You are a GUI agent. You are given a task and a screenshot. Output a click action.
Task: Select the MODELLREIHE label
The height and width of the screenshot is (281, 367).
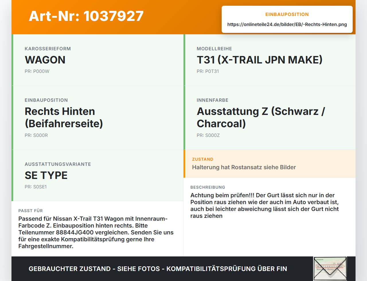(x=214, y=49)
